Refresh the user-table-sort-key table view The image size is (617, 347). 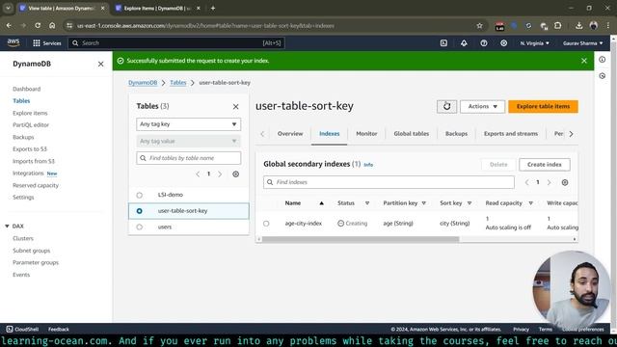[446, 106]
